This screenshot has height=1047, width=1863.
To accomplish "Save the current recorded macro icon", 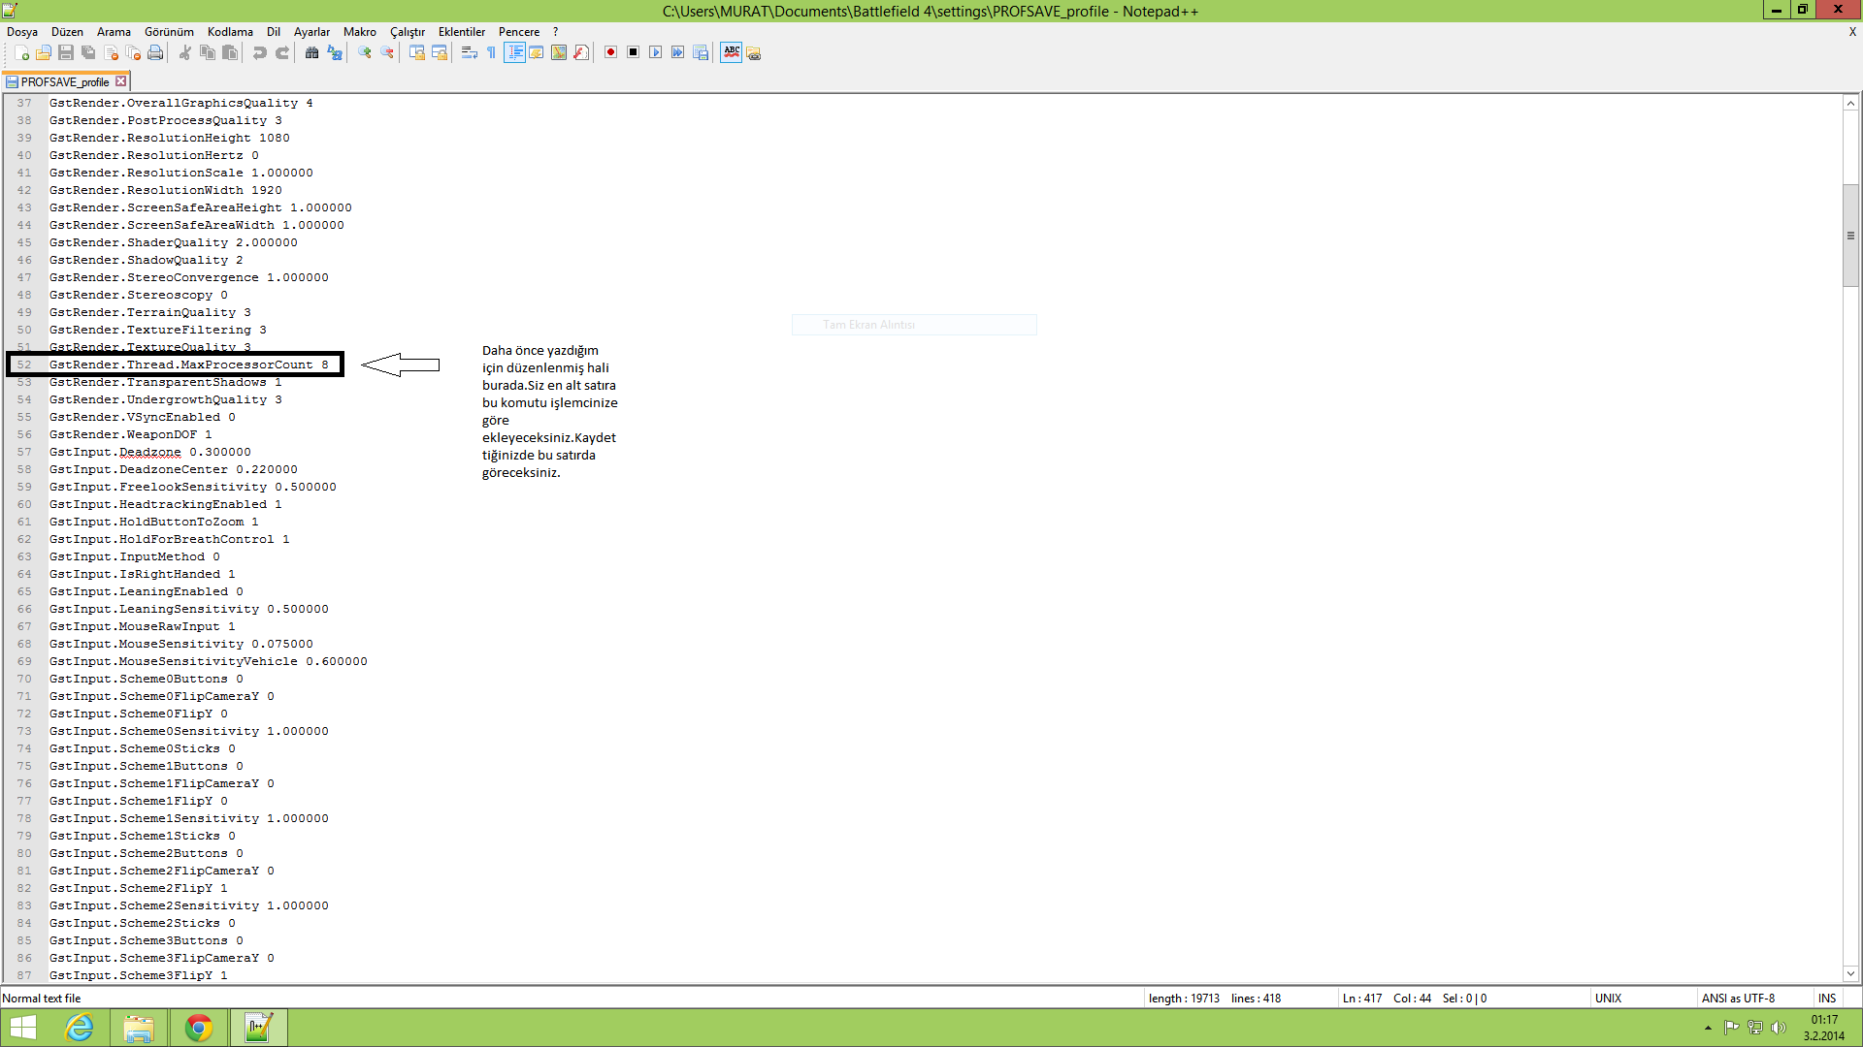I will point(700,52).
